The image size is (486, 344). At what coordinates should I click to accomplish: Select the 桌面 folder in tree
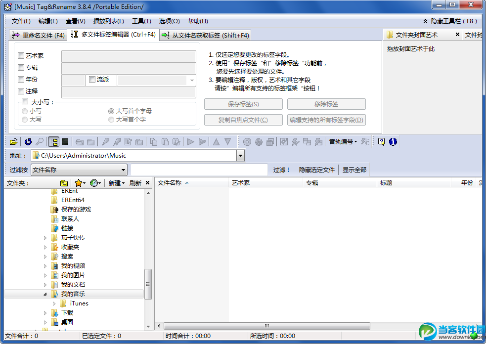coord(67,322)
